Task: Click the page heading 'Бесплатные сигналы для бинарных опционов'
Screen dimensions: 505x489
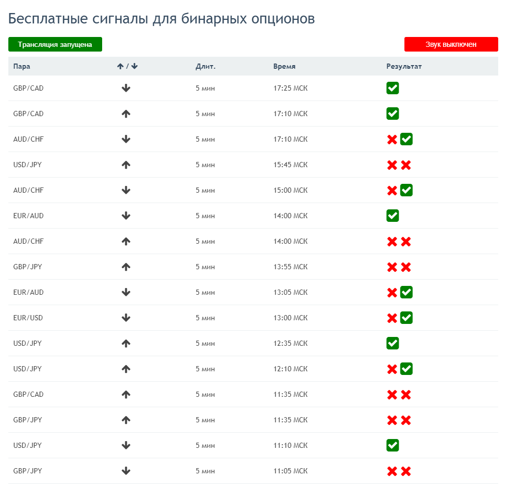Action: point(162,19)
